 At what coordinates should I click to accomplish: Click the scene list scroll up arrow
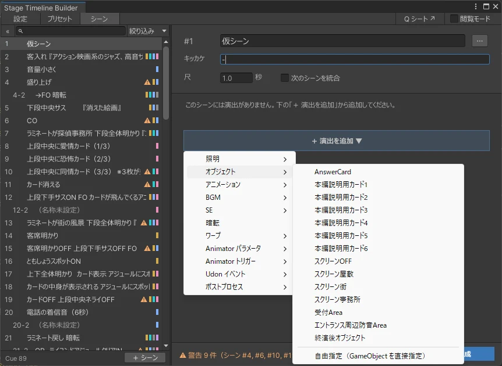(x=166, y=42)
